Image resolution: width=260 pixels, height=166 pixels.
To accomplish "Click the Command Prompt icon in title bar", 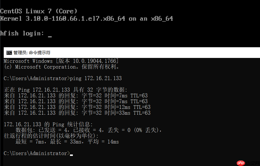I will pos(9,53).
